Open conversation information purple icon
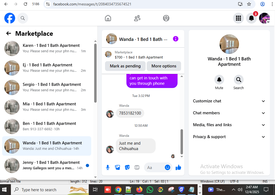This screenshot has height=195, width=275. (176, 39)
